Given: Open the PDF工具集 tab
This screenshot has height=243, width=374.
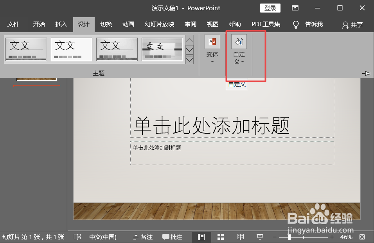Looking at the screenshot, I should (x=266, y=24).
